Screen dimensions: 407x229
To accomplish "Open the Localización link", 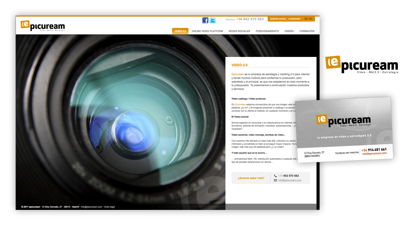I will (x=294, y=19).
